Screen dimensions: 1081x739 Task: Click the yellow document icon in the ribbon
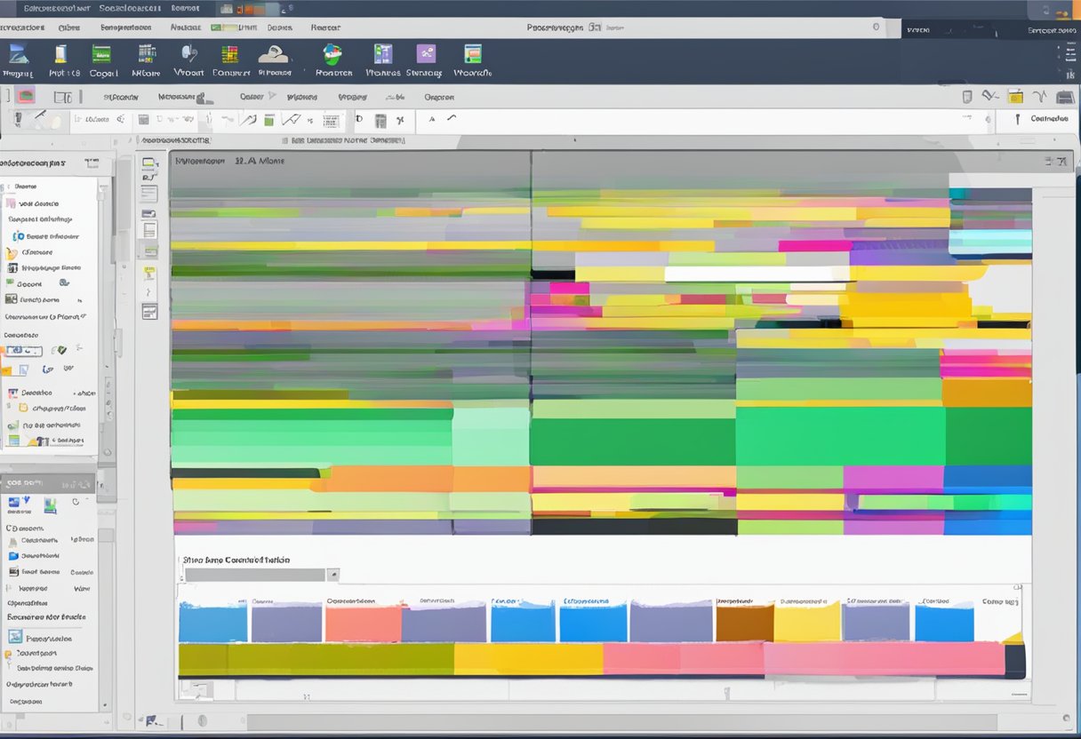pyautogui.click(x=60, y=54)
